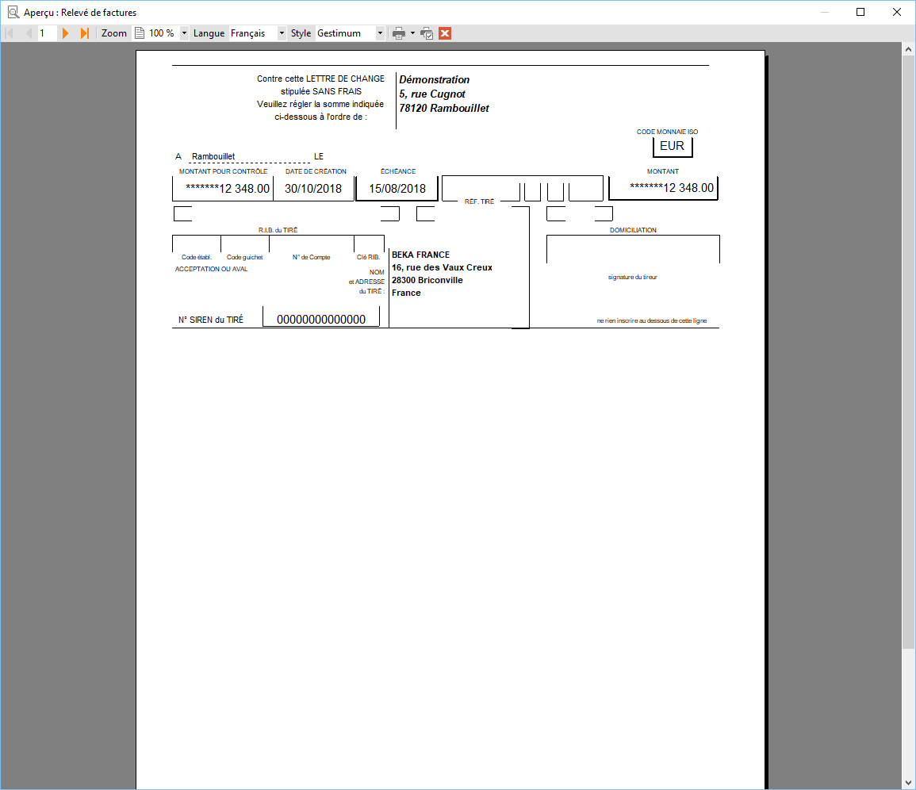Click the EUR currency code
Viewport: 916px width, 790px height.
pyautogui.click(x=672, y=146)
